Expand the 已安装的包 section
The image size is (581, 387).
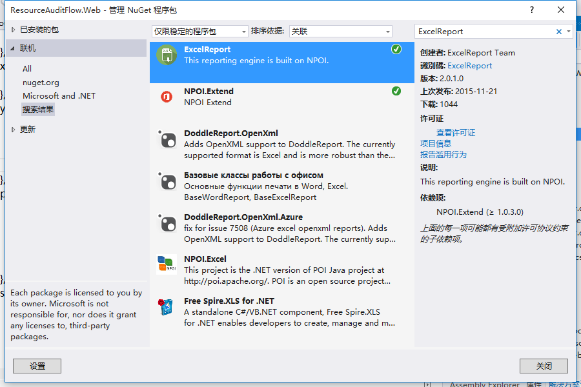14,30
